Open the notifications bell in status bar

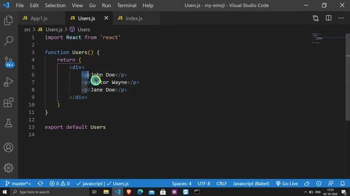tap(342, 183)
